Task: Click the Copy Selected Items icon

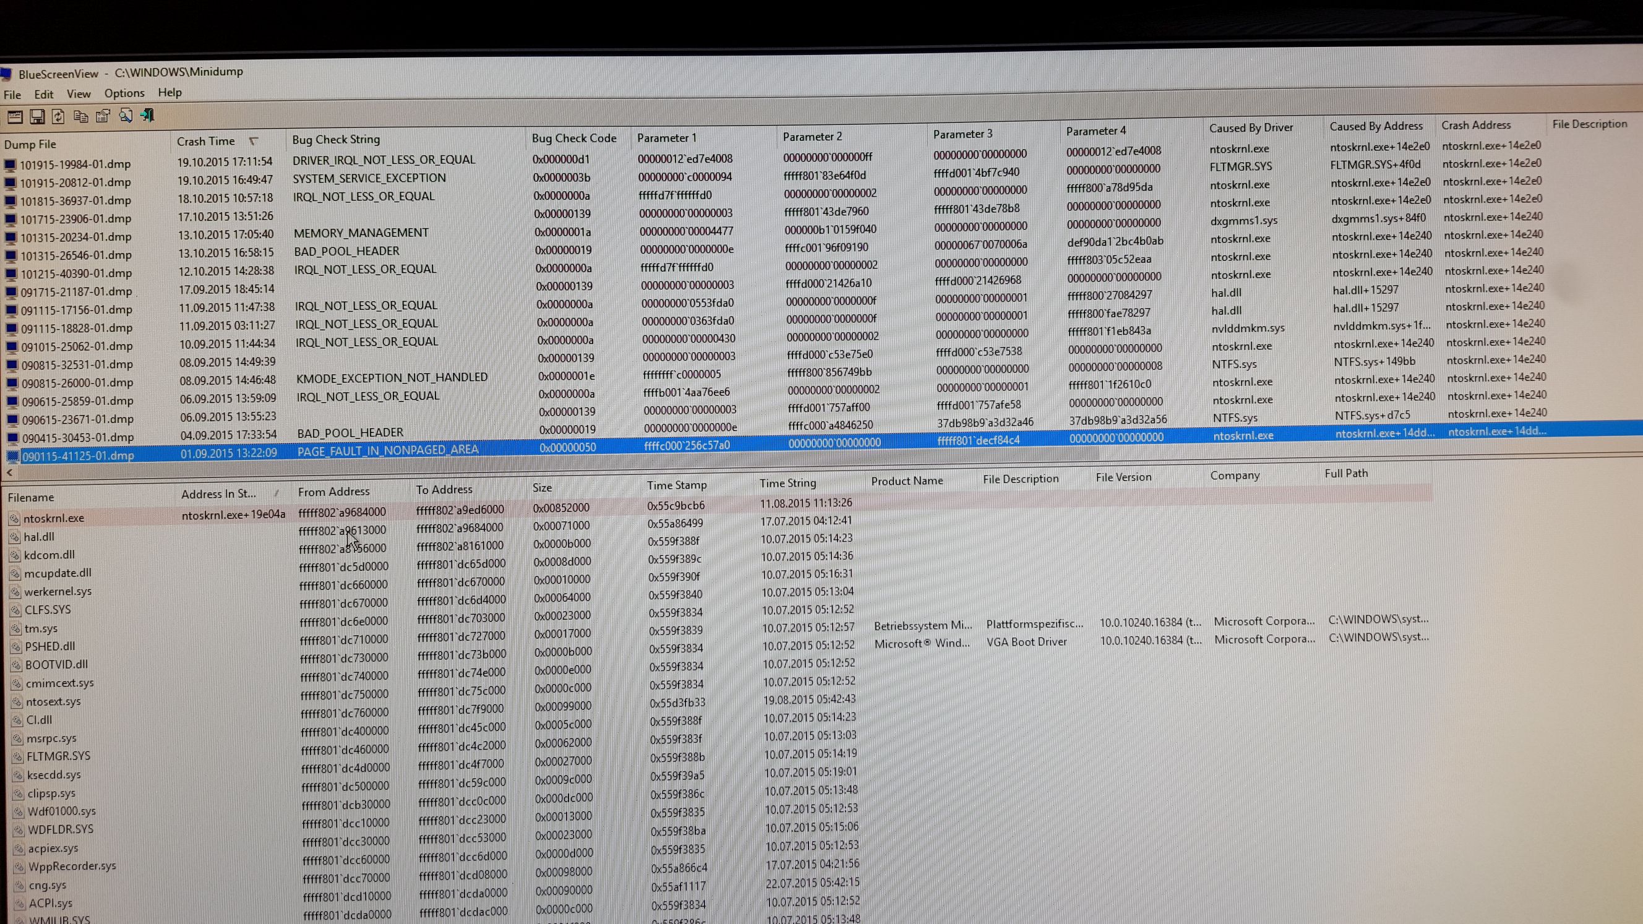Action: tap(80, 116)
